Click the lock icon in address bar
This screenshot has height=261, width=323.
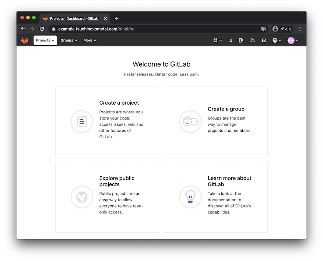[x=53, y=29]
